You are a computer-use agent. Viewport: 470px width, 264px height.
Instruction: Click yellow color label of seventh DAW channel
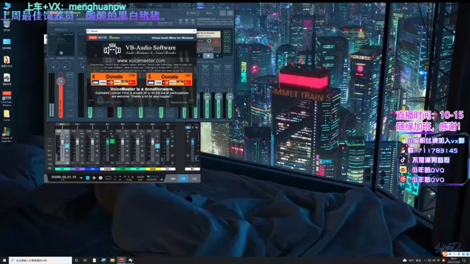(153, 169)
